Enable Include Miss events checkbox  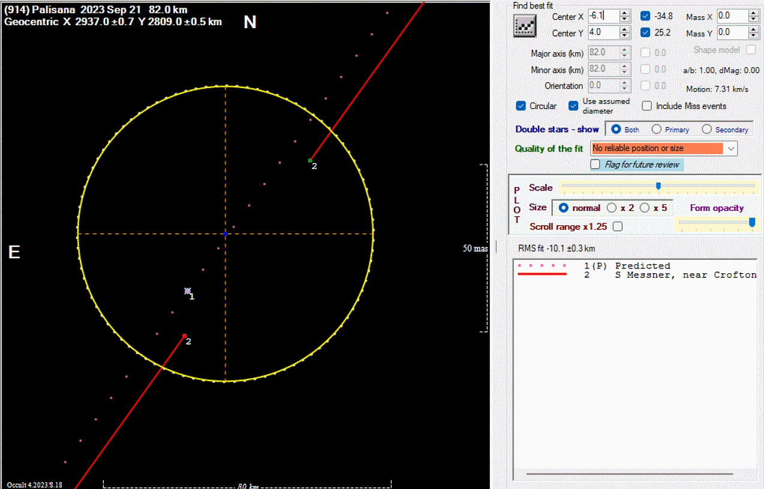tap(647, 106)
